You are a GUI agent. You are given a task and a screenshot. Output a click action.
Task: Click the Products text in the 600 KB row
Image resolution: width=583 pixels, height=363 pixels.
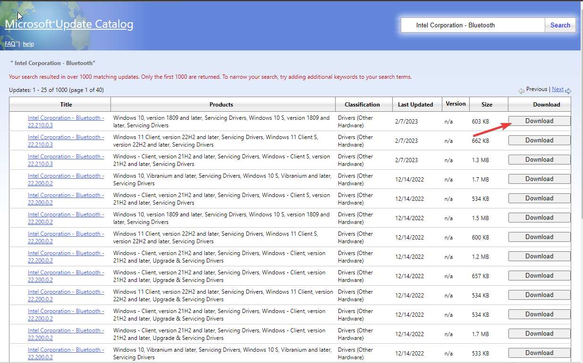click(216, 238)
